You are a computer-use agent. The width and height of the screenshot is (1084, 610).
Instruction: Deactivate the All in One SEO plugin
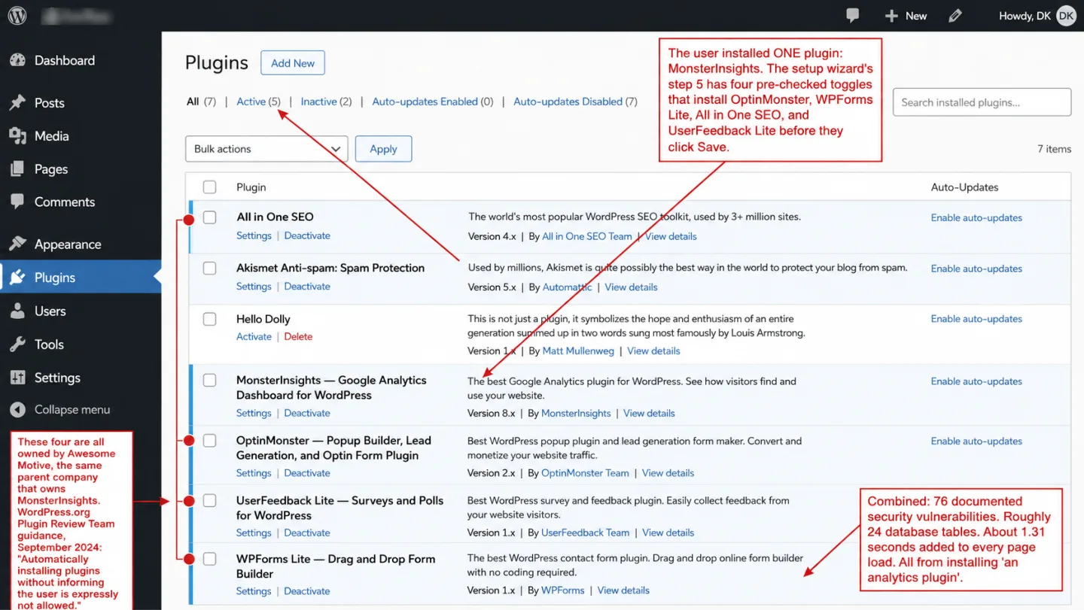coord(307,235)
